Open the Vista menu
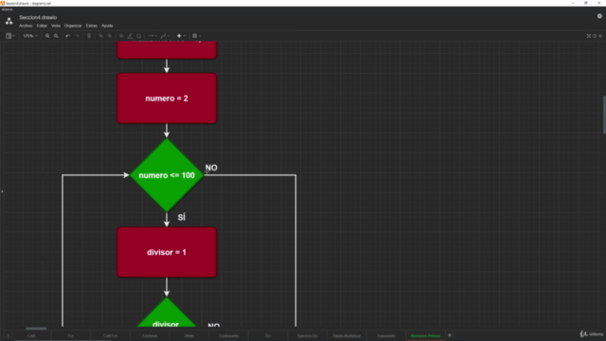 click(x=56, y=26)
